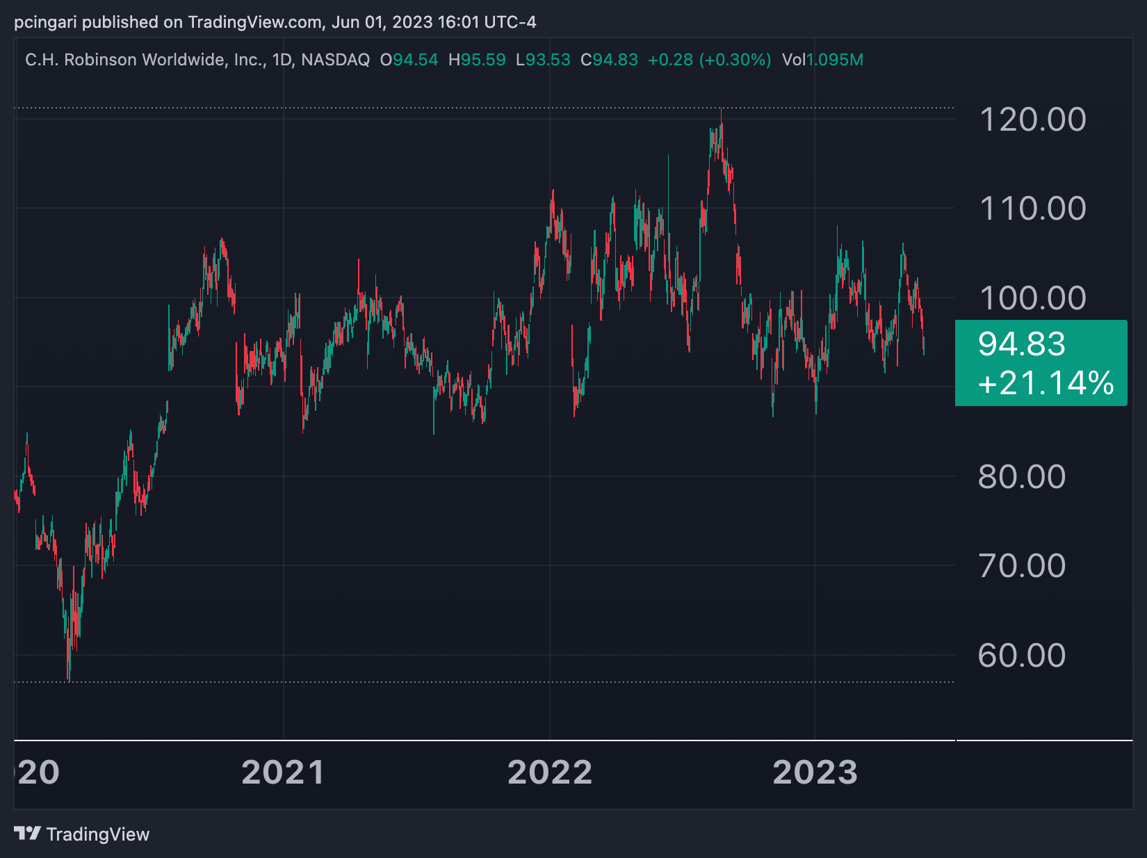Click the 100.00 price axis label
This screenshot has height=858, width=1147.
point(1032,298)
